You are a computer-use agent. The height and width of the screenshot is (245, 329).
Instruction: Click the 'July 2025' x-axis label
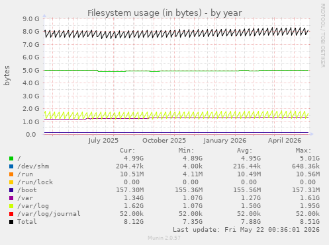point(103,141)
